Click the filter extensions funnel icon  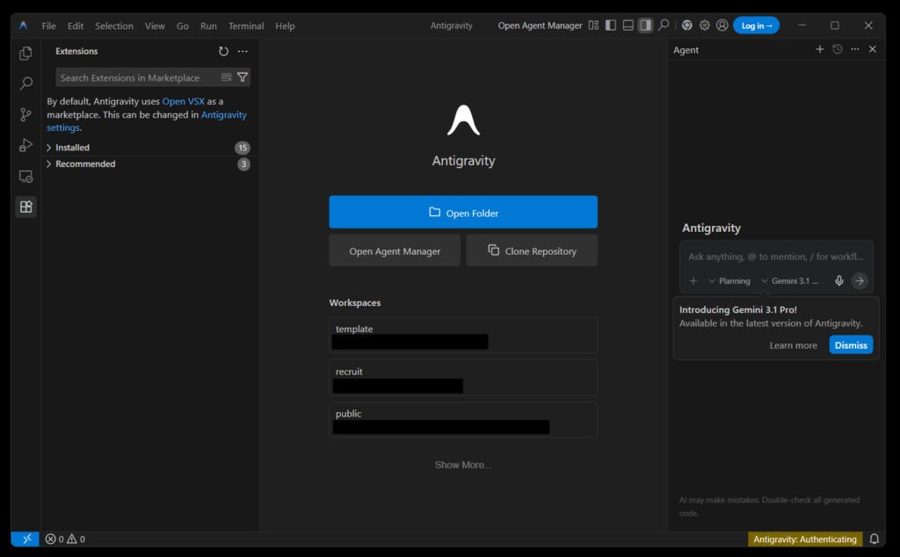(x=243, y=77)
